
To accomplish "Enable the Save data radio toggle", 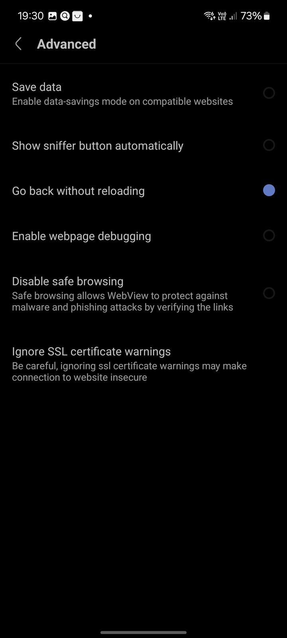I will [x=269, y=93].
